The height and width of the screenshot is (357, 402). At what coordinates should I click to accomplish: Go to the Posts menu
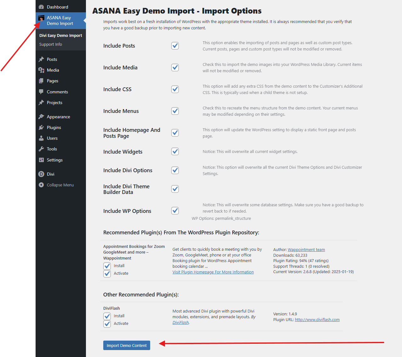tap(61, 59)
